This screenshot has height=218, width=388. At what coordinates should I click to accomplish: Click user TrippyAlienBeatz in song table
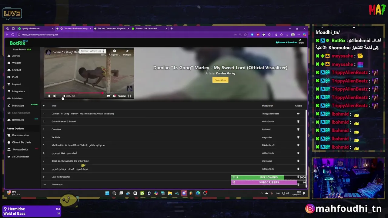[x=270, y=114]
